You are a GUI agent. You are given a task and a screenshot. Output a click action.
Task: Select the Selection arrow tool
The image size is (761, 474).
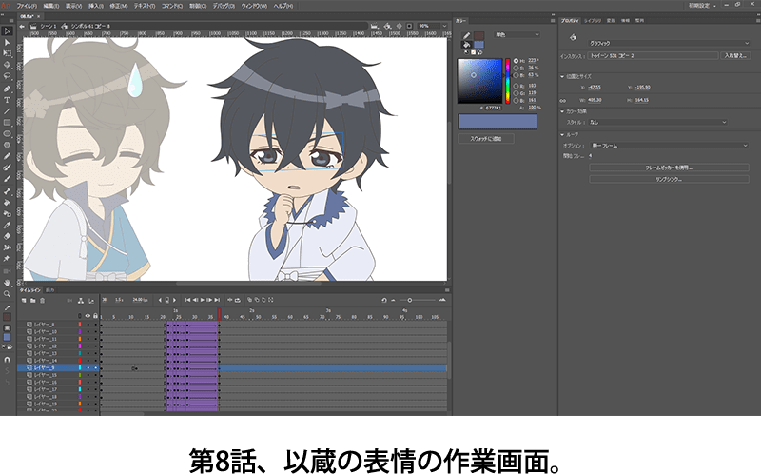tap(7, 31)
